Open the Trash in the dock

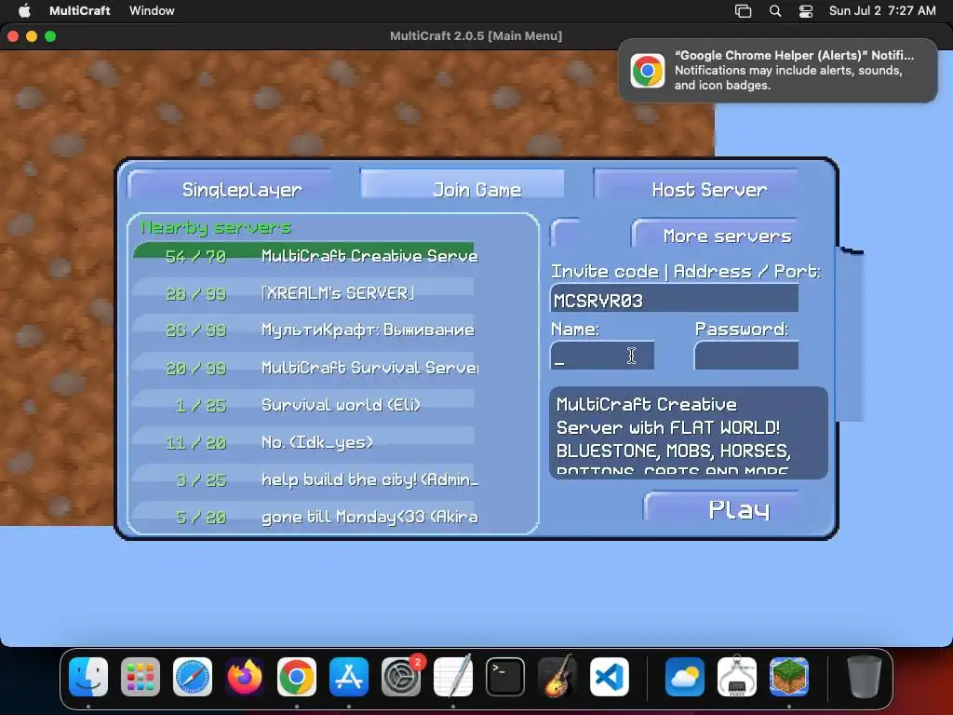(x=864, y=677)
